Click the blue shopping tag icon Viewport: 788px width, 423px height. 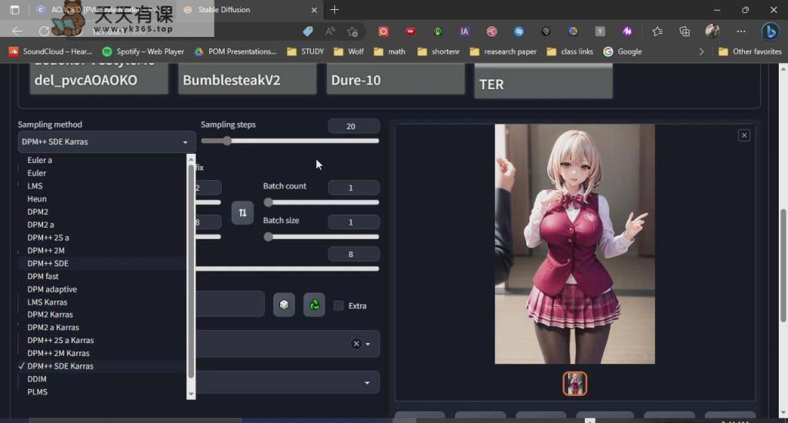(308, 31)
